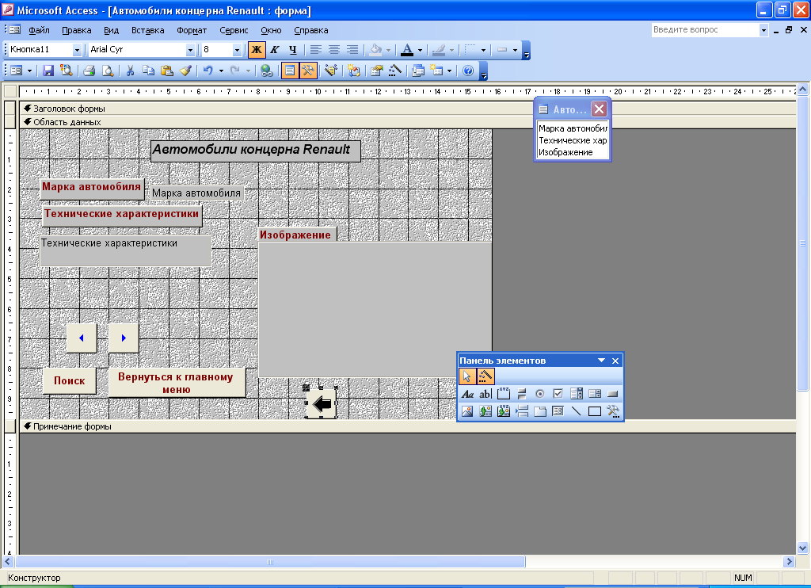
Task: Click the blue Help question mark icon
Action: (x=468, y=71)
